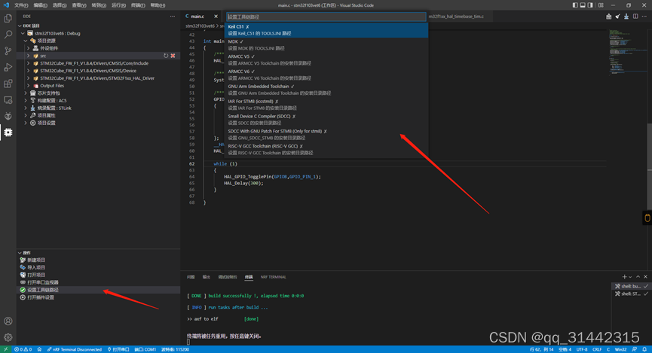
Task: Open the Run and Debug view
Action: pyautogui.click(x=8, y=67)
